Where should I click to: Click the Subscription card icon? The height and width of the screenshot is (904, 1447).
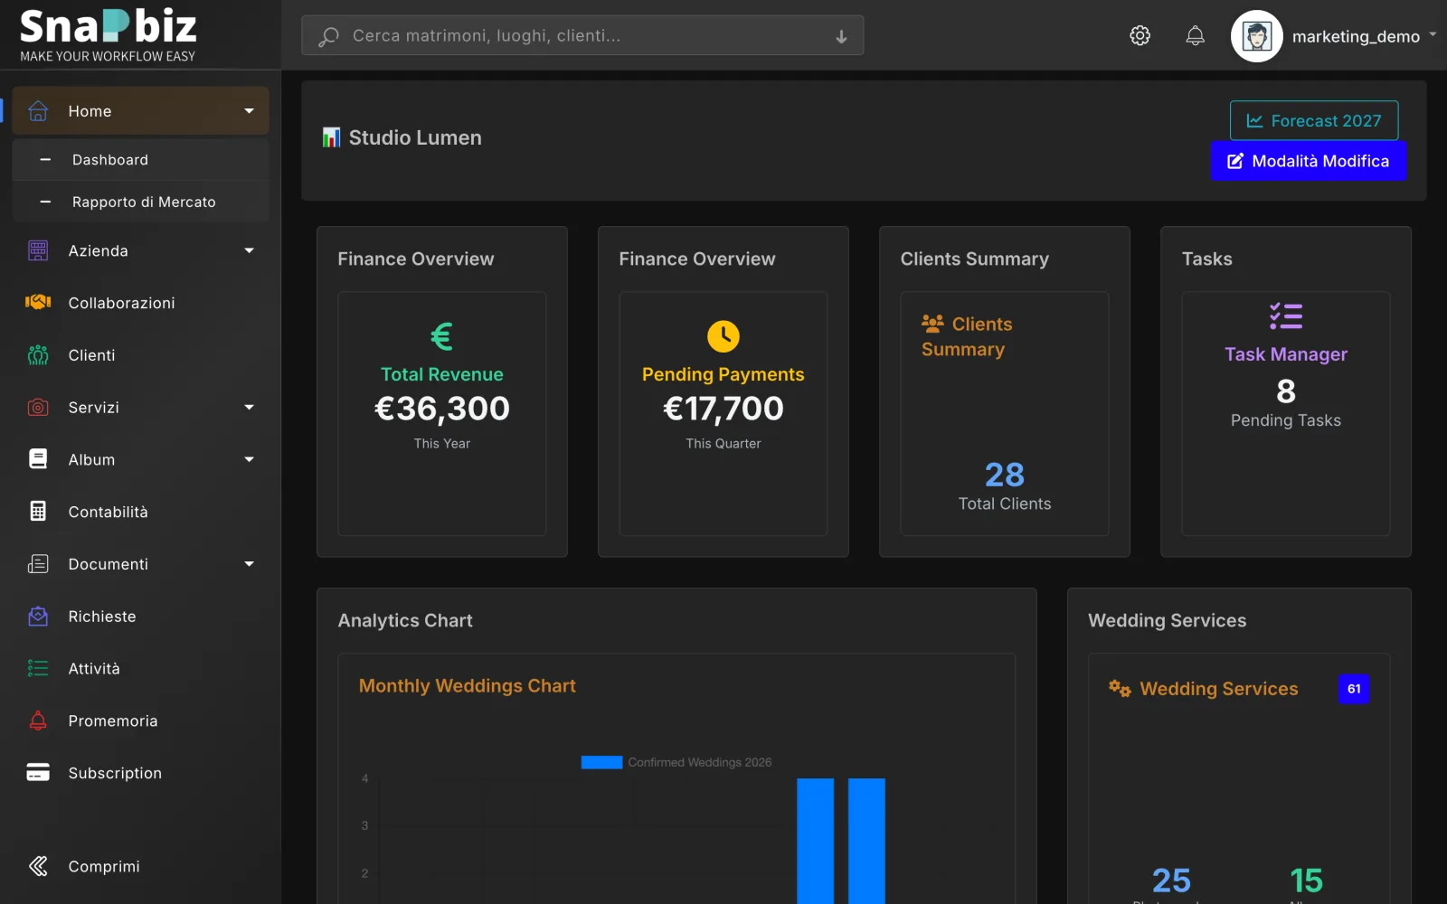click(38, 773)
